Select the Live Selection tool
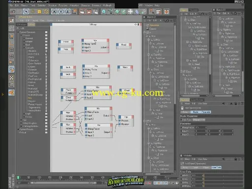 click(x=26, y=11)
